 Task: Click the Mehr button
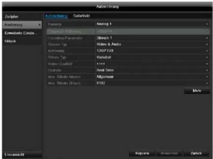pyautogui.click(x=197, y=91)
